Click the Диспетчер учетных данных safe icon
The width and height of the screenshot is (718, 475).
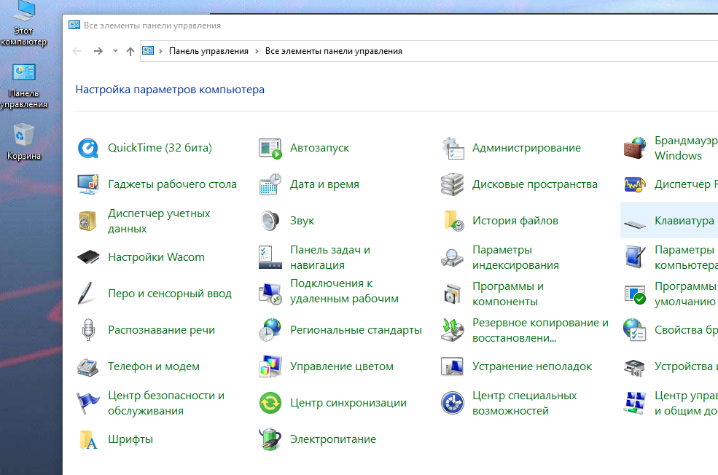[88, 221]
